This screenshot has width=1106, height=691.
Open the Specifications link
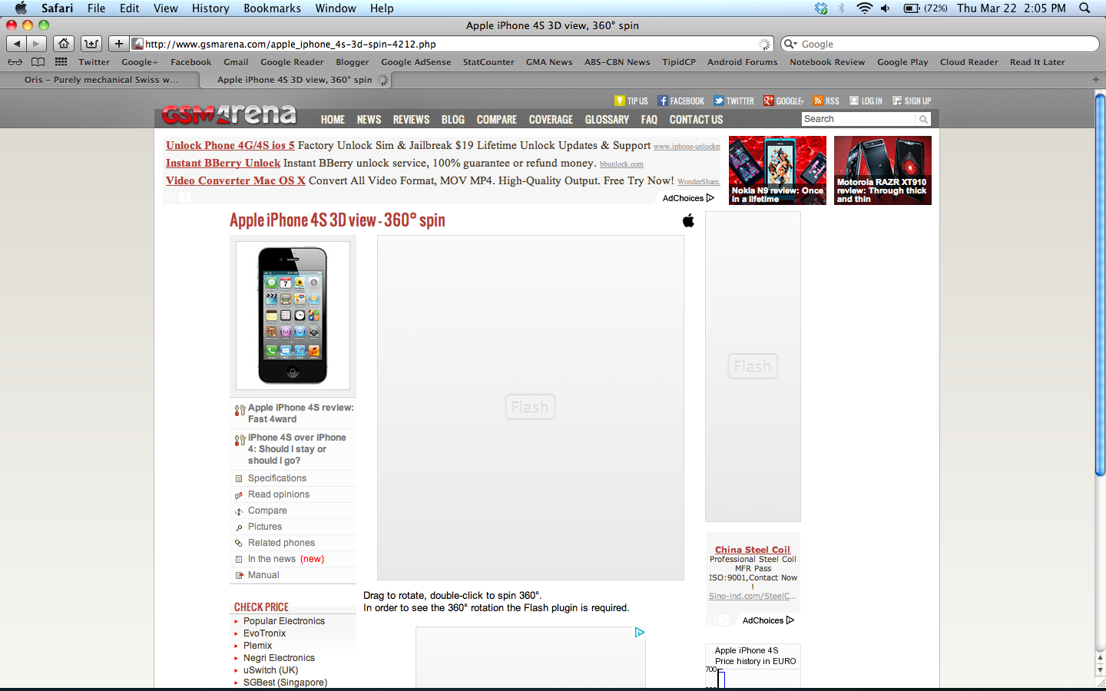(x=276, y=478)
